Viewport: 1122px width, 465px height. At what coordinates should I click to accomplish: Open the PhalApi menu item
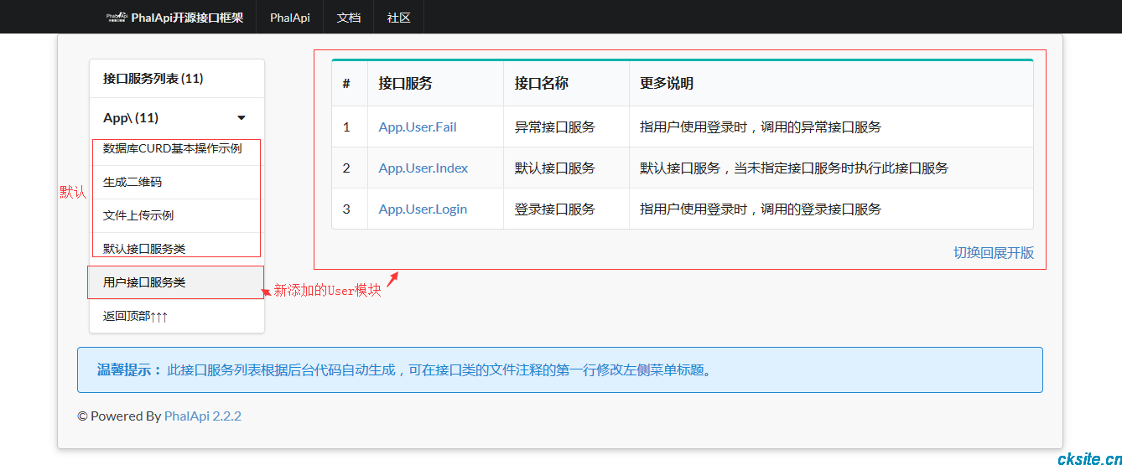click(x=290, y=17)
